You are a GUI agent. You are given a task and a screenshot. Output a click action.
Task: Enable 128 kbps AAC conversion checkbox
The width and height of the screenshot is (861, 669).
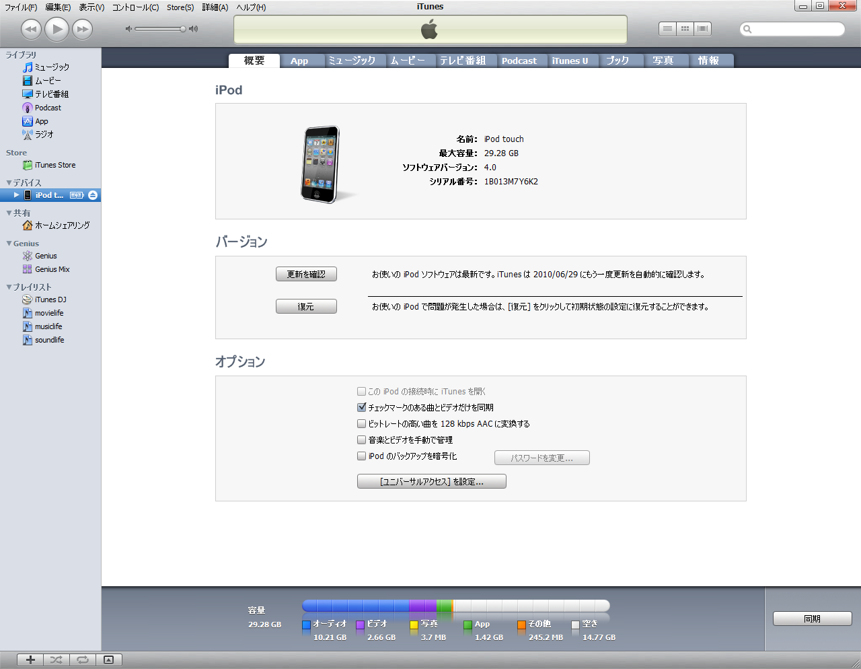point(362,423)
